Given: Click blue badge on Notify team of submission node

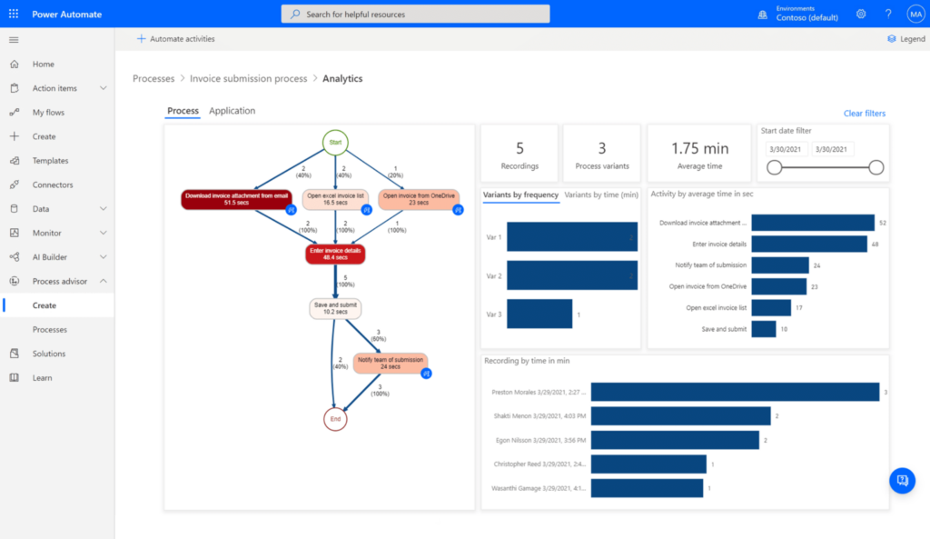Looking at the screenshot, I should pyautogui.click(x=426, y=374).
